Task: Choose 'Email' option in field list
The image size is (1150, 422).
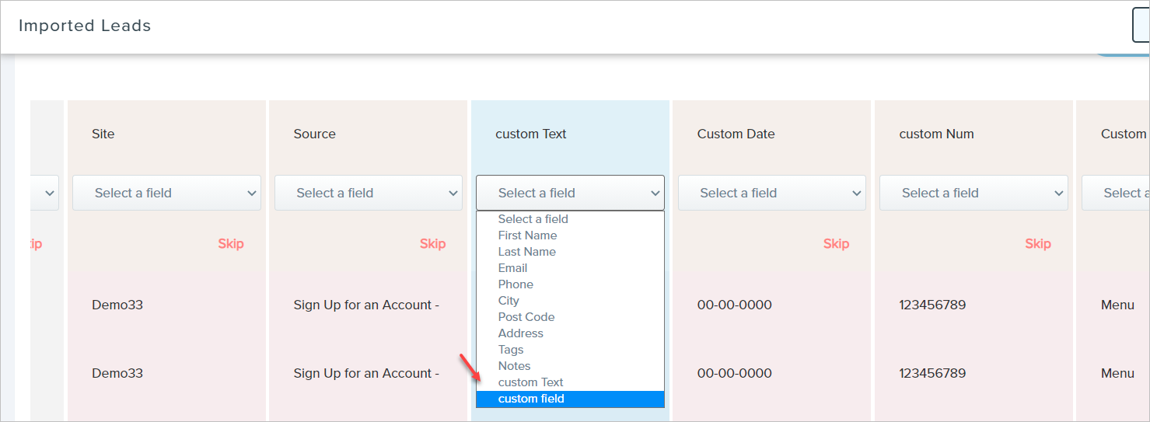Action: point(512,268)
